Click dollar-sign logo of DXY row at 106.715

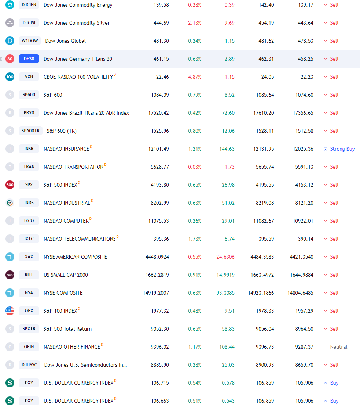10,383
